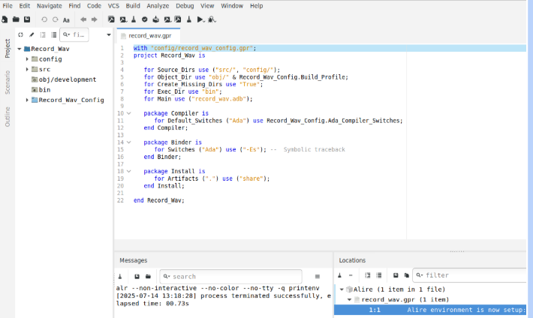
Task: Start debugging with the bug icon
Action: tap(212, 19)
